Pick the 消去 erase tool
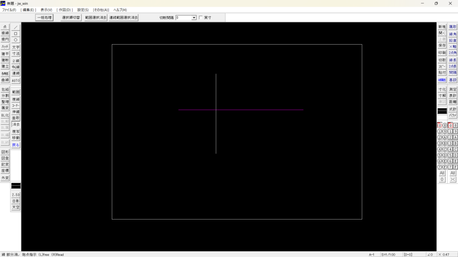The width and height of the screenshot is (458, 257). click(x=16, y=124)
